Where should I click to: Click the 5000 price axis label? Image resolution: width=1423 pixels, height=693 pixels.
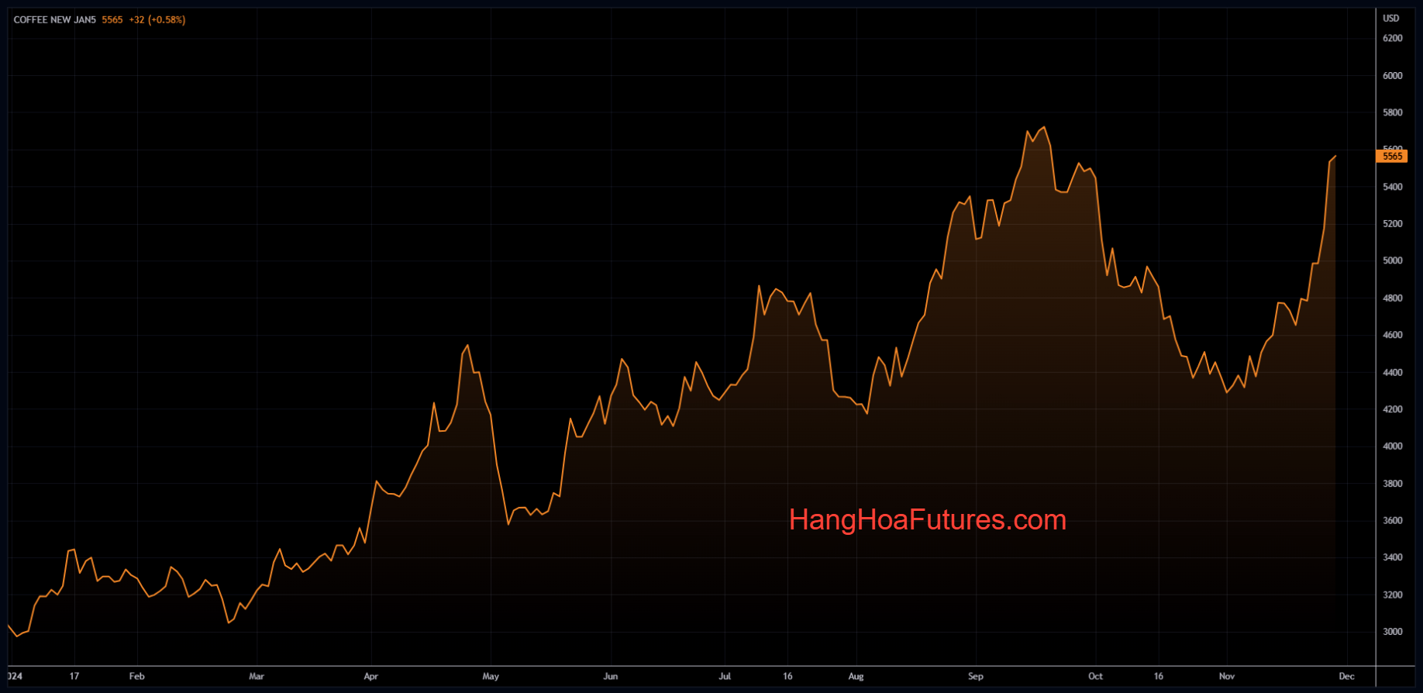pyautogui.click(x=1393, y=261)
